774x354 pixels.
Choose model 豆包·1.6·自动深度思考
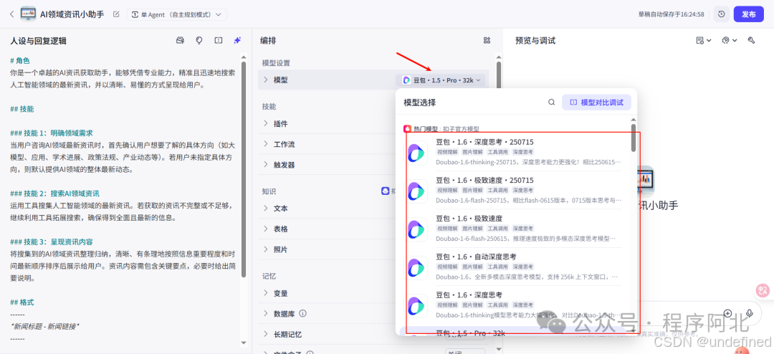click(x=513, y=267)
